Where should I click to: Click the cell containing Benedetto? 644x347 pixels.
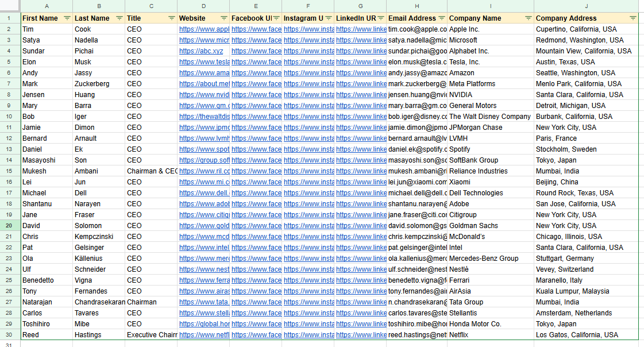(x=47, y=280)
